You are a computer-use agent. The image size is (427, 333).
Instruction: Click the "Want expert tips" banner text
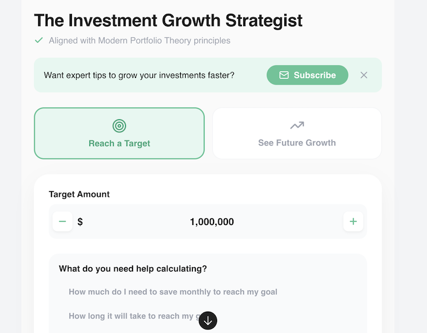139,75
